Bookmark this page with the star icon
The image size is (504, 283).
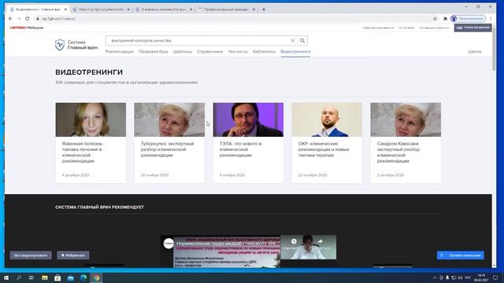pyautogui.click(x=435, y=19)
